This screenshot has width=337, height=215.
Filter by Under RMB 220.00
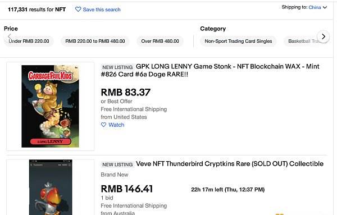(x=29, y=41)
